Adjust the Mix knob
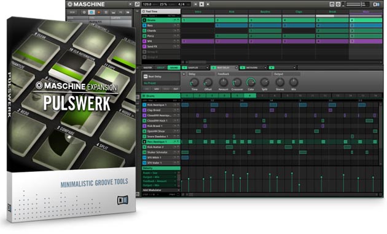387x234 pixels. (294, 82)
